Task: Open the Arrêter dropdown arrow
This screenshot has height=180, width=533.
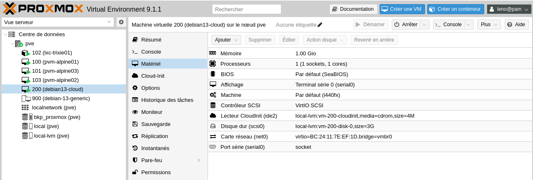Action: pos(425,25)
